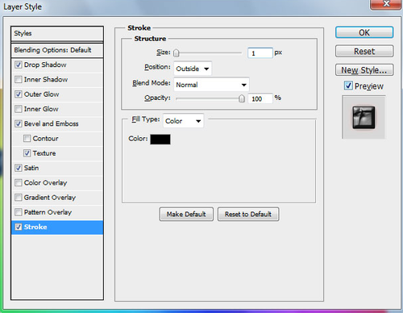The width and height of the screenshot is (403, 313).
Task: Click the Size slider handle
Action: tap(177, 53)
